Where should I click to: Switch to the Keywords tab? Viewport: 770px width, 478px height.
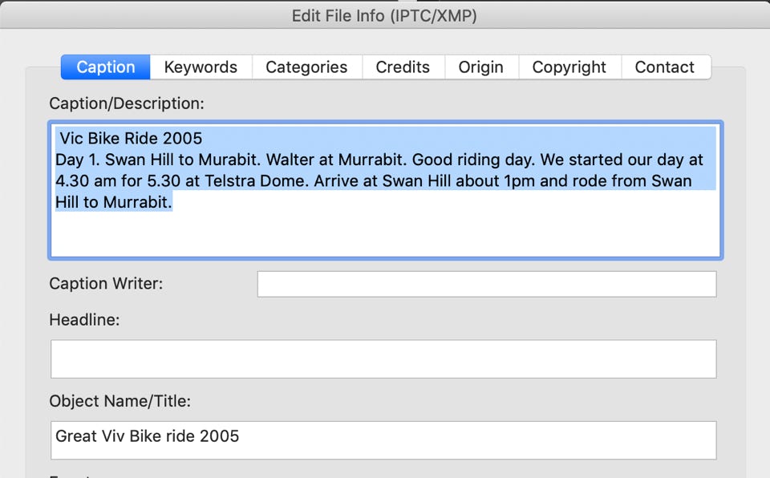pyautogui.click(x=201, y=67)
